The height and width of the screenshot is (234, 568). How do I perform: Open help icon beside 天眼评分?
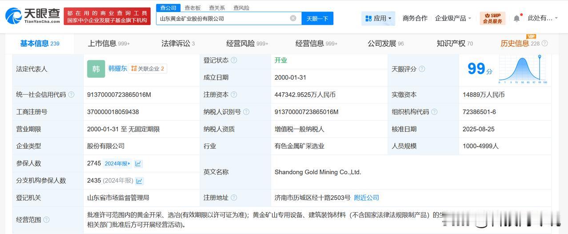(x=422, y=69)
